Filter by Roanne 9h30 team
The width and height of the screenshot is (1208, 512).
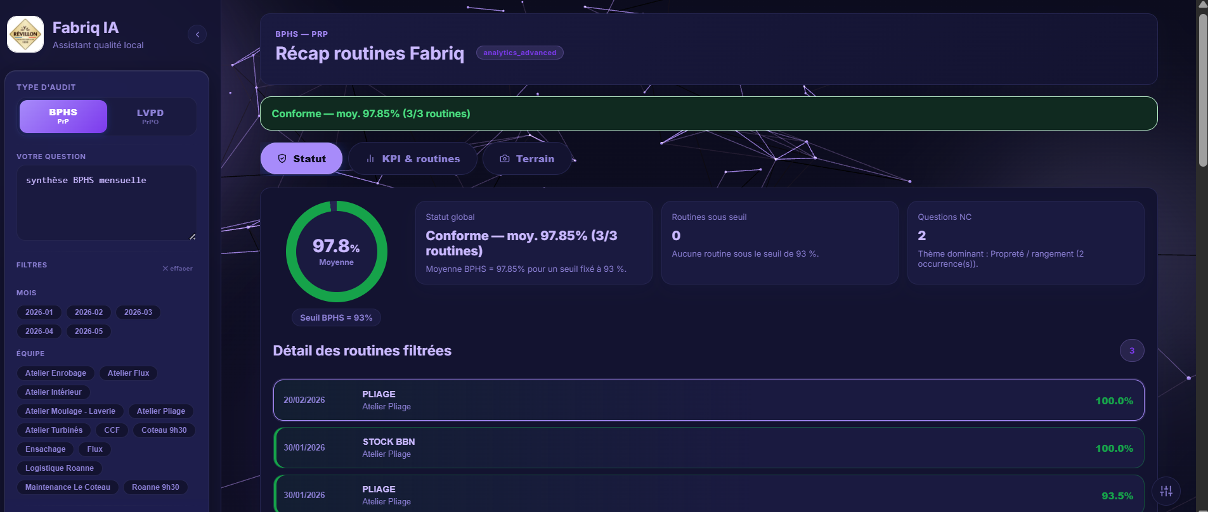(x=155, y=487)
